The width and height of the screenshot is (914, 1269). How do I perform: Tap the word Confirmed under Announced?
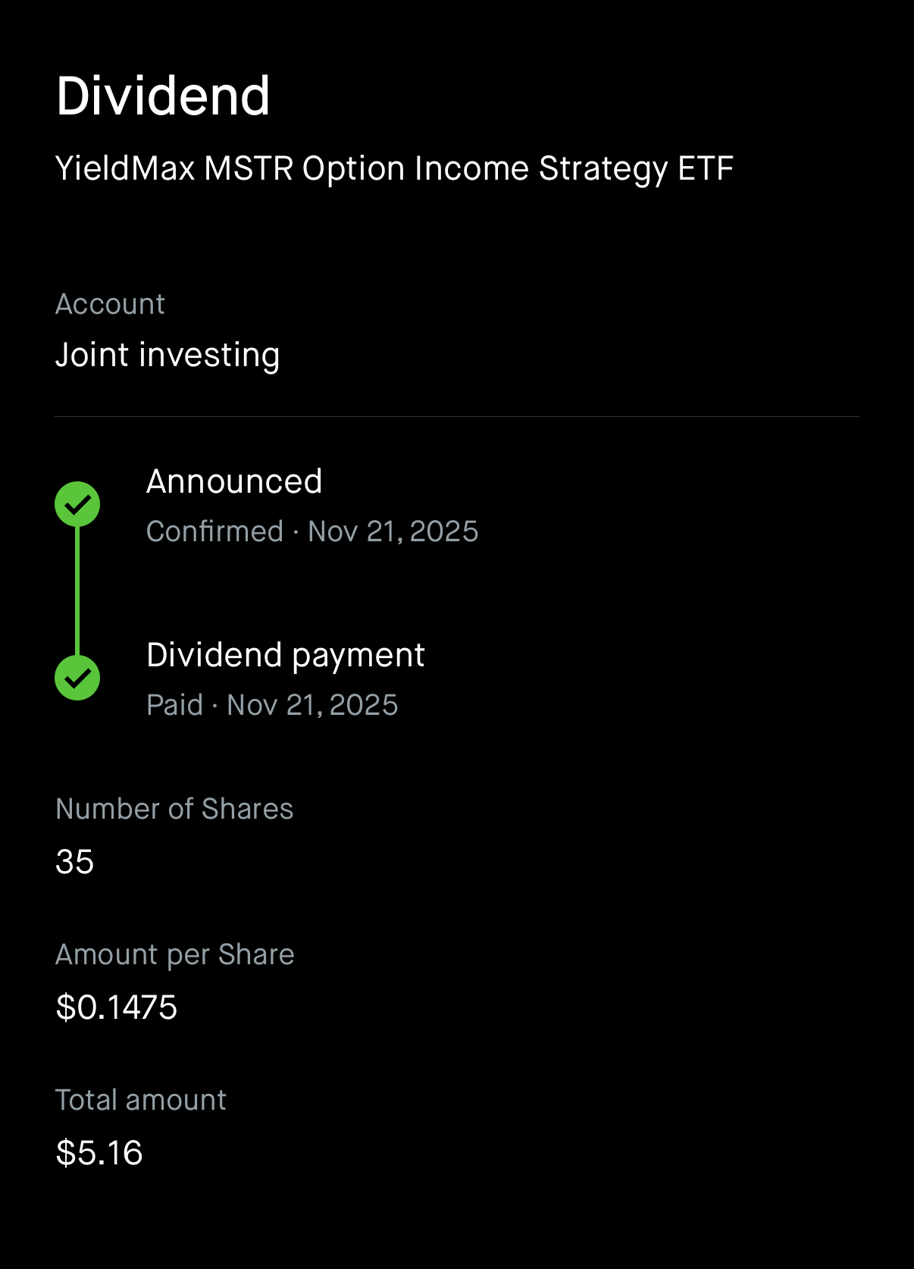214,531
